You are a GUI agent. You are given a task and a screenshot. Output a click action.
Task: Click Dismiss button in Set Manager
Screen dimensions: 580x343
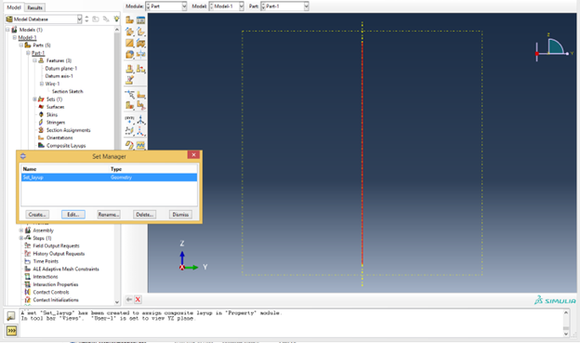pyautogui.click(x=180, y=215)
